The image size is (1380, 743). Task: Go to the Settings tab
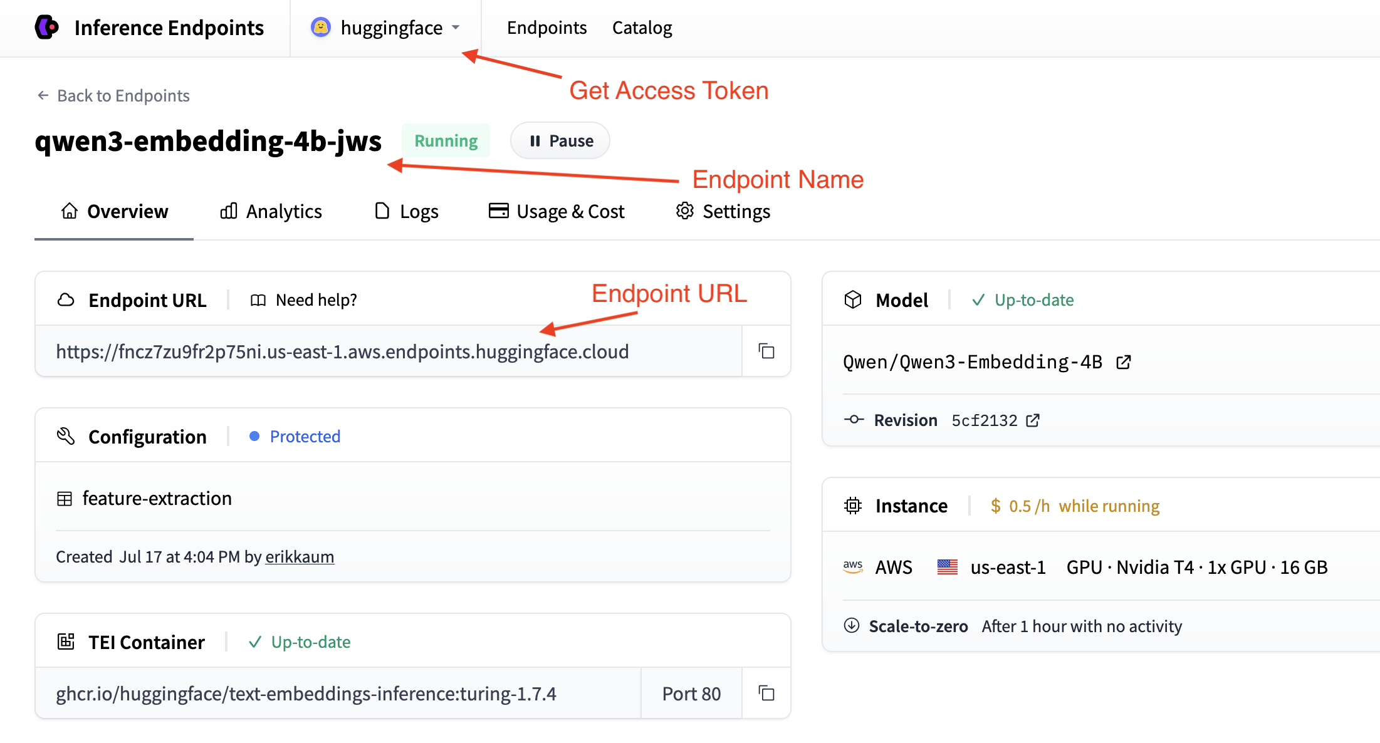click(723, 212)
